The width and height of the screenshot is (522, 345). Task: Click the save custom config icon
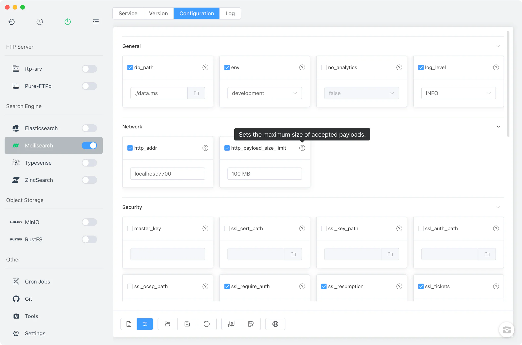(251, 324)
